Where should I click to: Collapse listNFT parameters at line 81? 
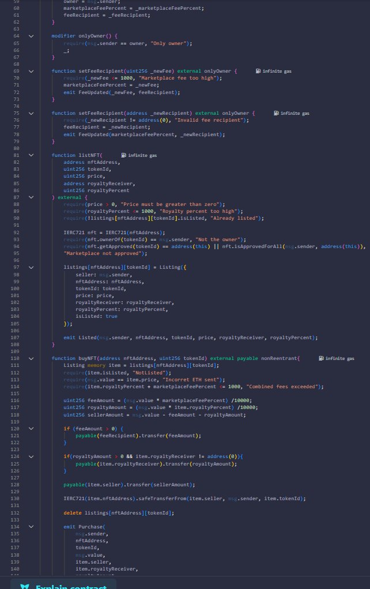pos(31,155)
